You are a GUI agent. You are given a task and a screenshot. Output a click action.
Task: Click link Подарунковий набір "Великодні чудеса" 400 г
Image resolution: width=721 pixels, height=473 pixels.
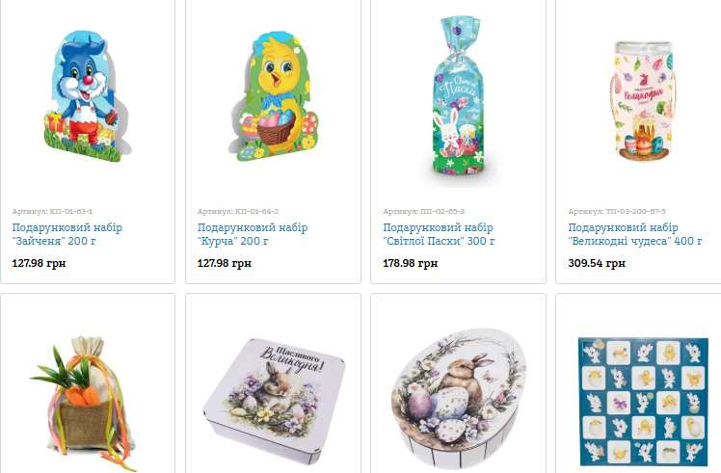tap(635, 234)
